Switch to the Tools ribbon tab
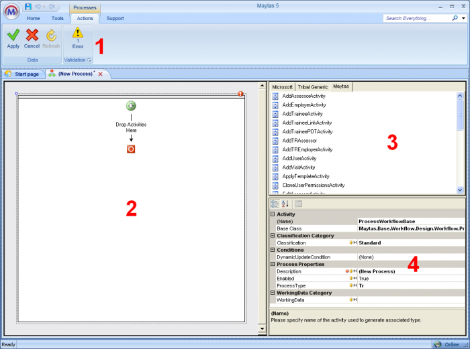 click(x=58, y=19)
